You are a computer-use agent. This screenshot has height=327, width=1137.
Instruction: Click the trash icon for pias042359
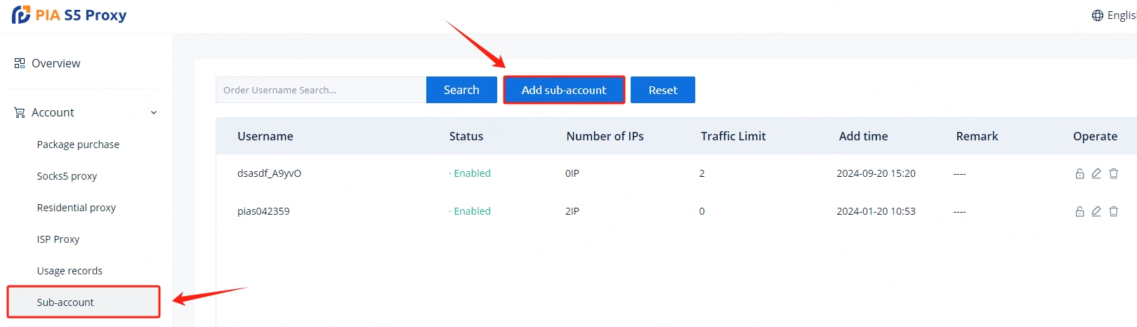pos(1113,211)
